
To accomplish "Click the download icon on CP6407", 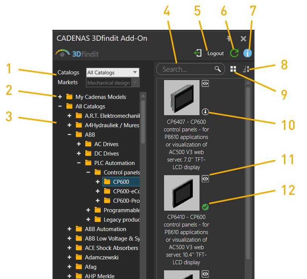I will 205,111.
